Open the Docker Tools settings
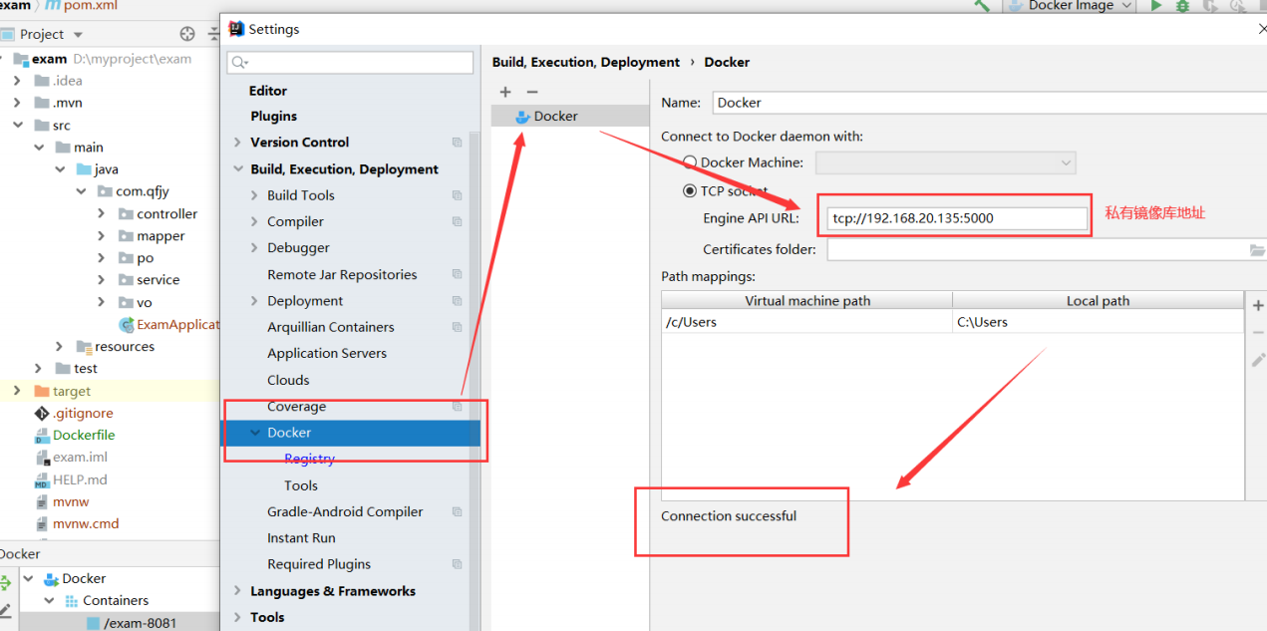The image size is (1267, 631). 301,485
